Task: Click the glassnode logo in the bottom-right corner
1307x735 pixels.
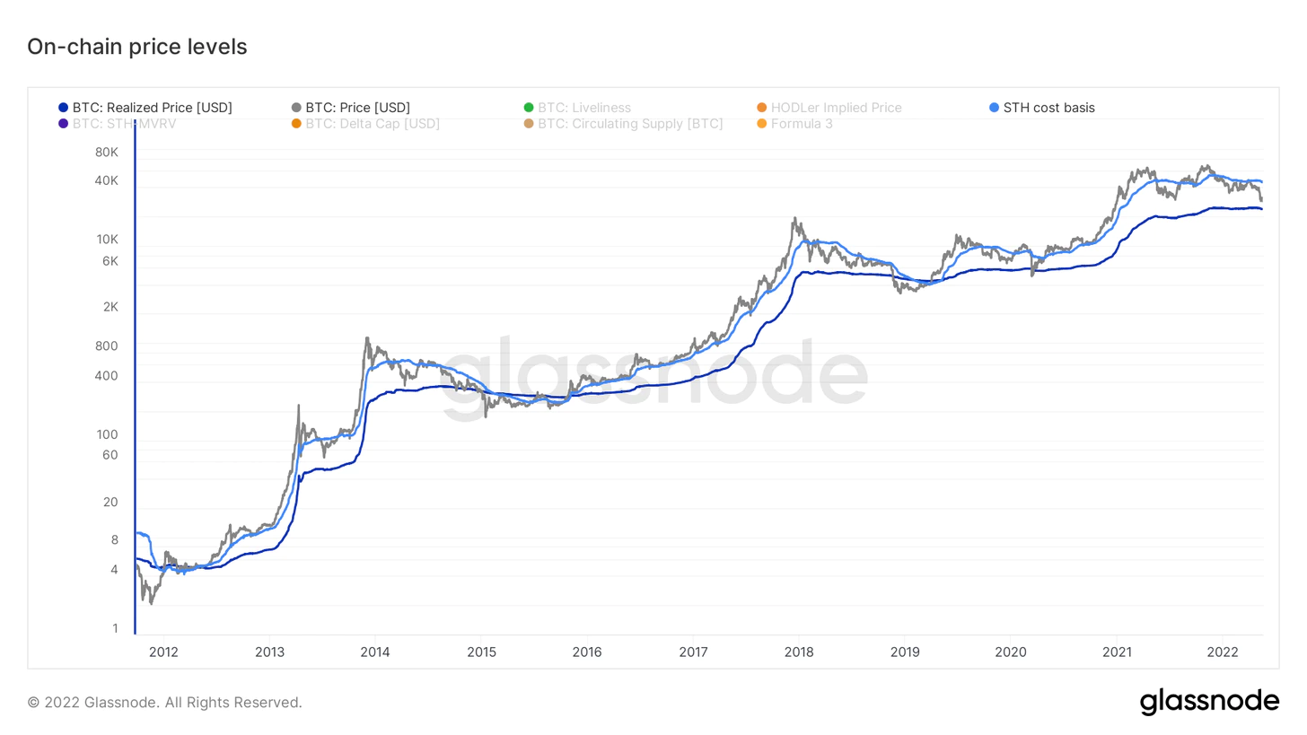Action: point(1209,701)
